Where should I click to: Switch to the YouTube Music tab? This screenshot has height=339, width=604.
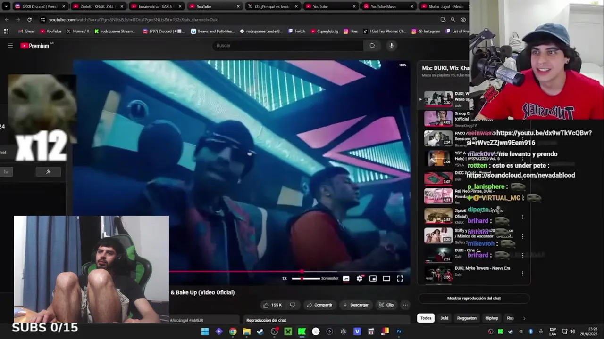tap(388, 7)
